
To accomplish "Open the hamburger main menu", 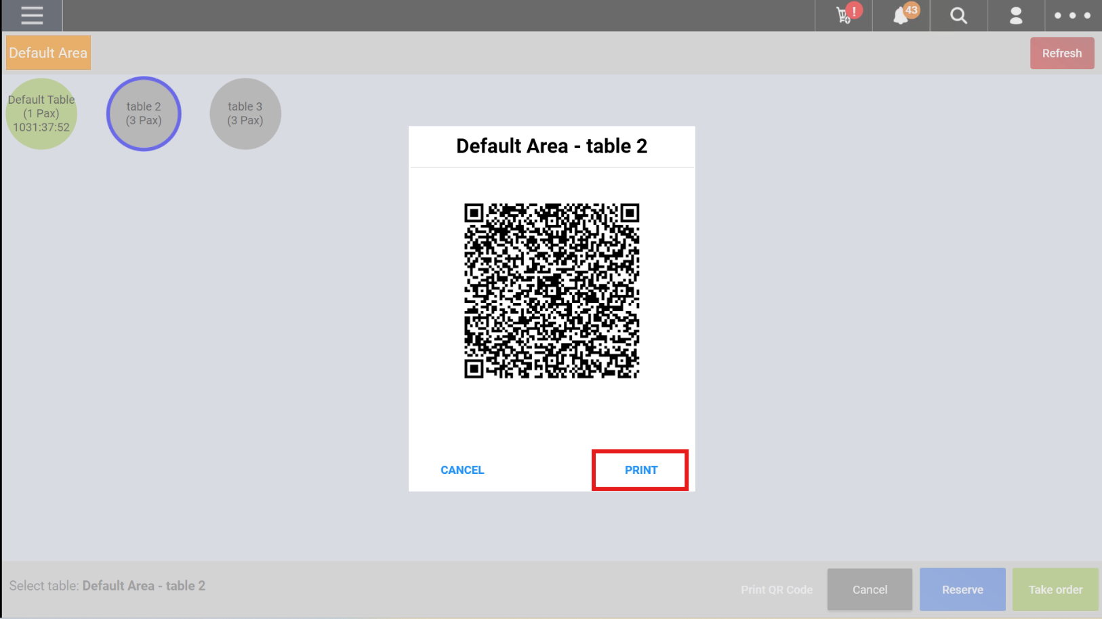I will coord(32,16).
